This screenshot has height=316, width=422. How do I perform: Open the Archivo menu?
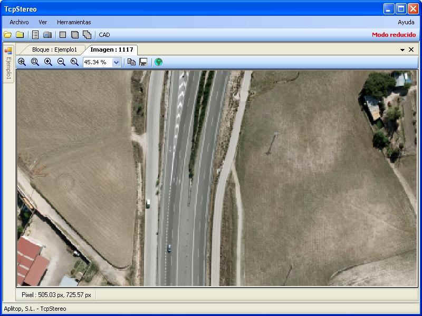click(19, 22)
